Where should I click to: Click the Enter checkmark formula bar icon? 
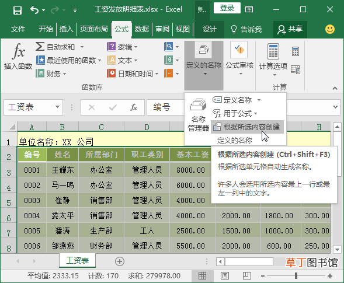click(113, 107)
